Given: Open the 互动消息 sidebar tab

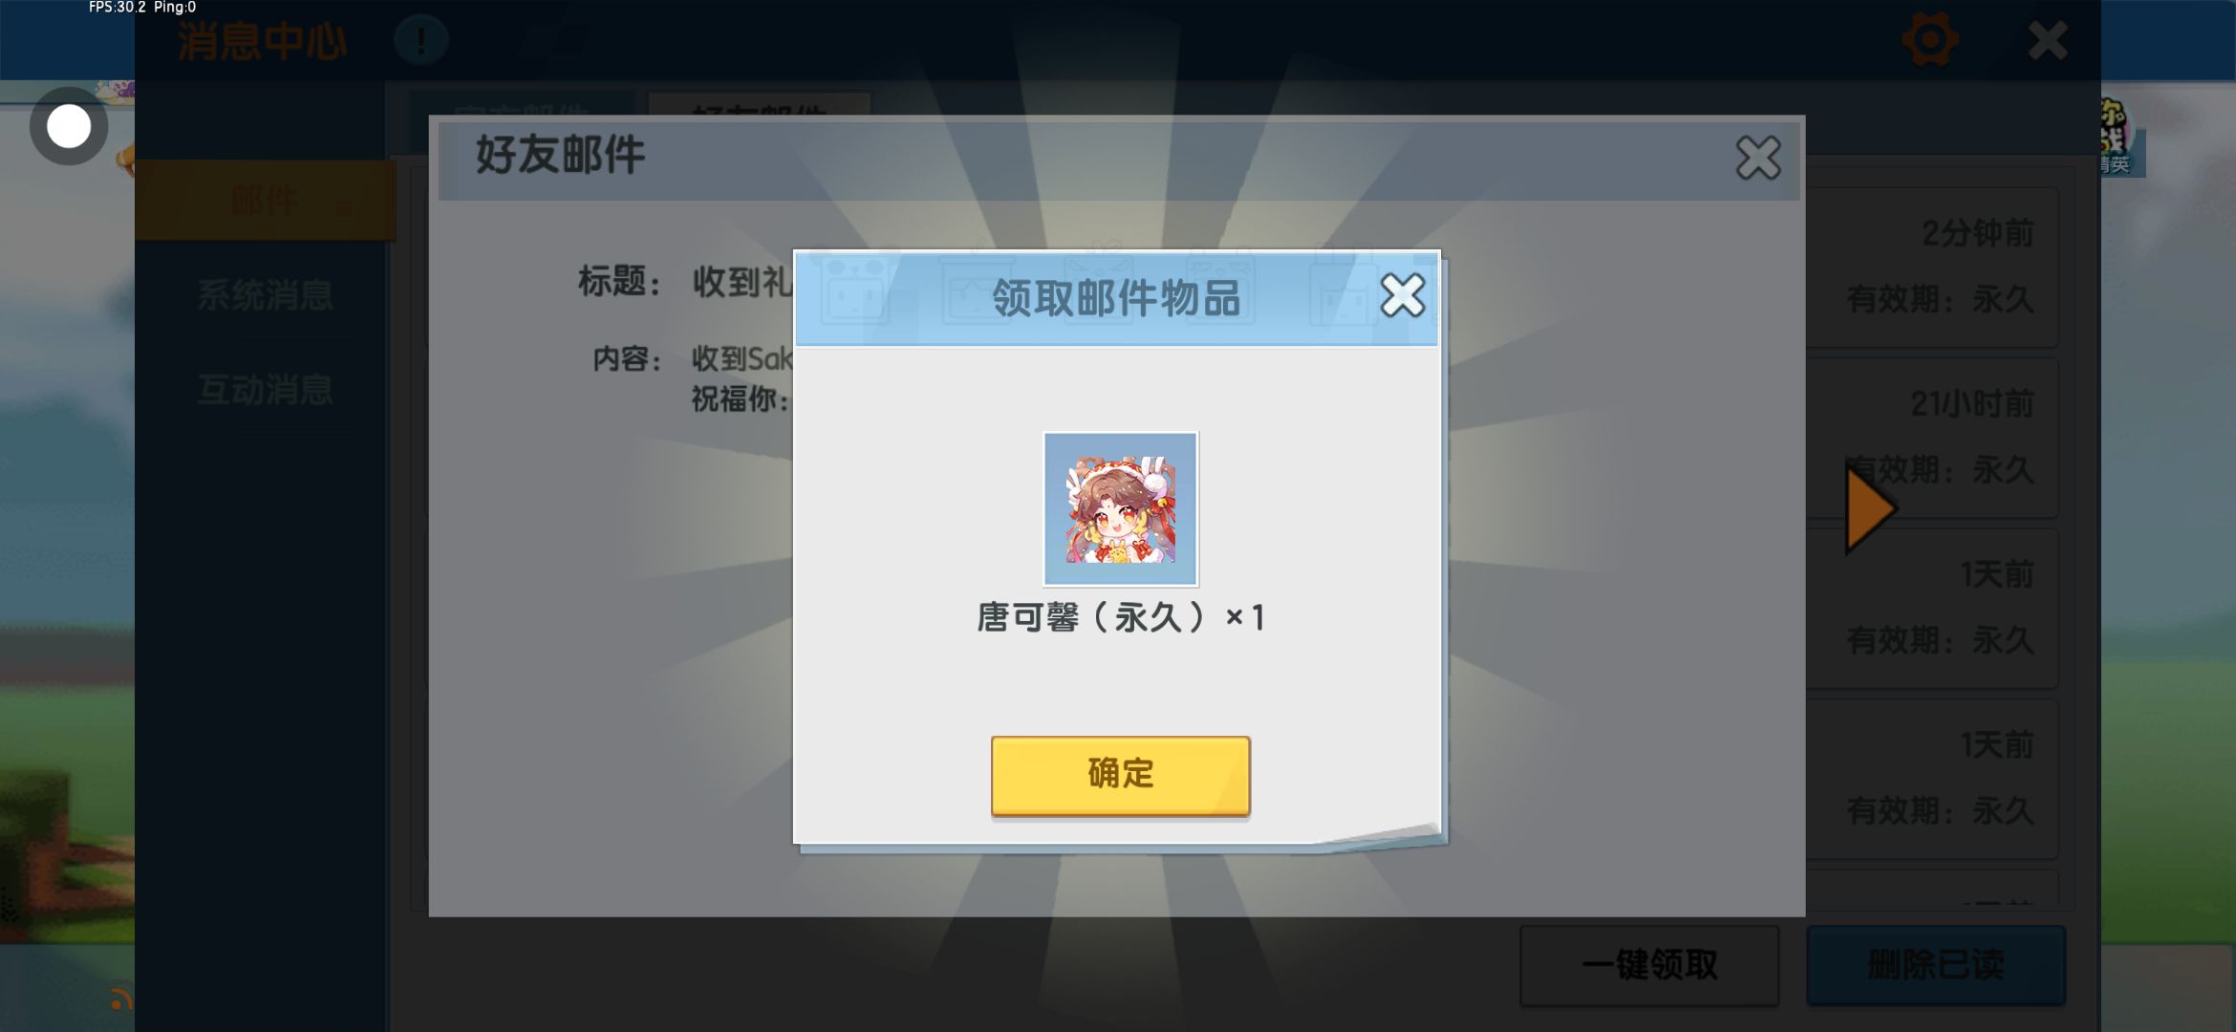Looking at the screenshot, I should coord(266,390).
